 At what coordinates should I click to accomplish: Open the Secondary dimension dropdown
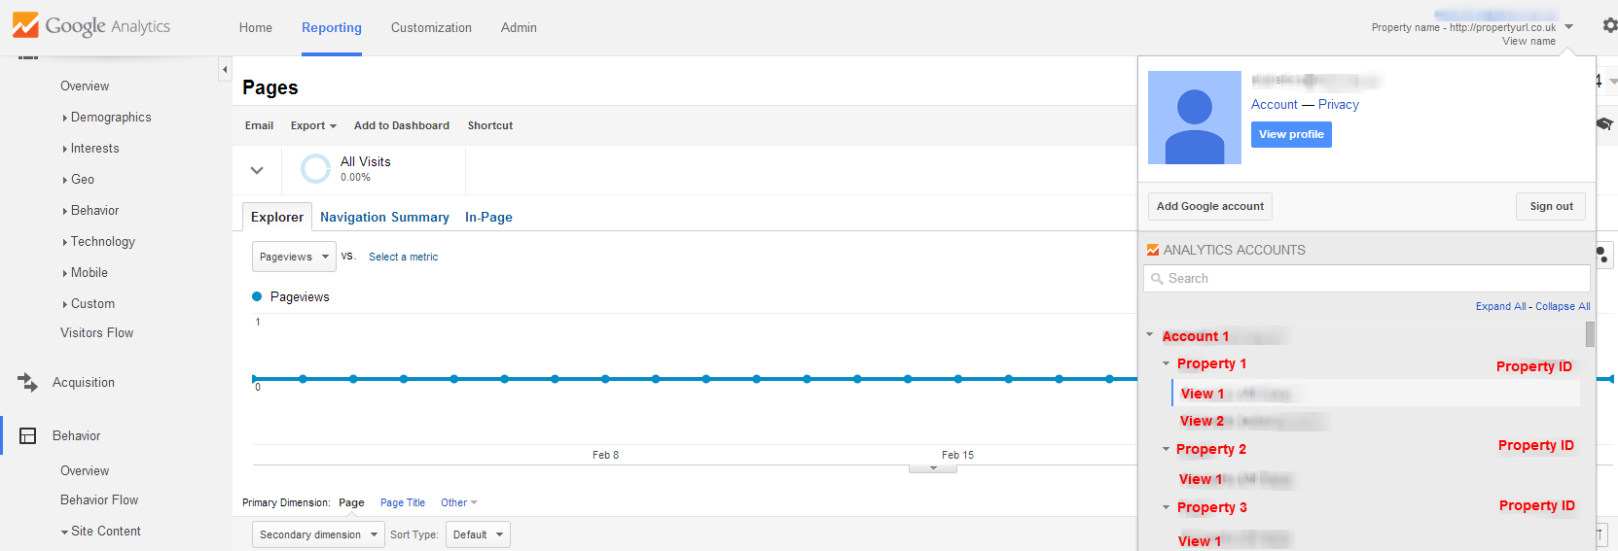(x=318, y=534)
